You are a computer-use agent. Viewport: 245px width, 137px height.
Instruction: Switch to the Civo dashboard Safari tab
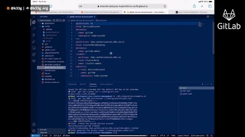[x=191, y=12]
